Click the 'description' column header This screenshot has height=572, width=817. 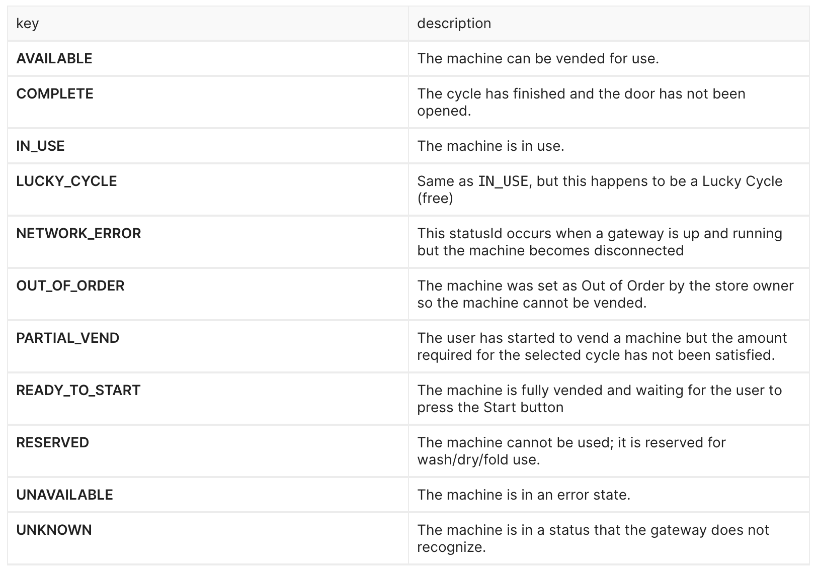[454, 24]
